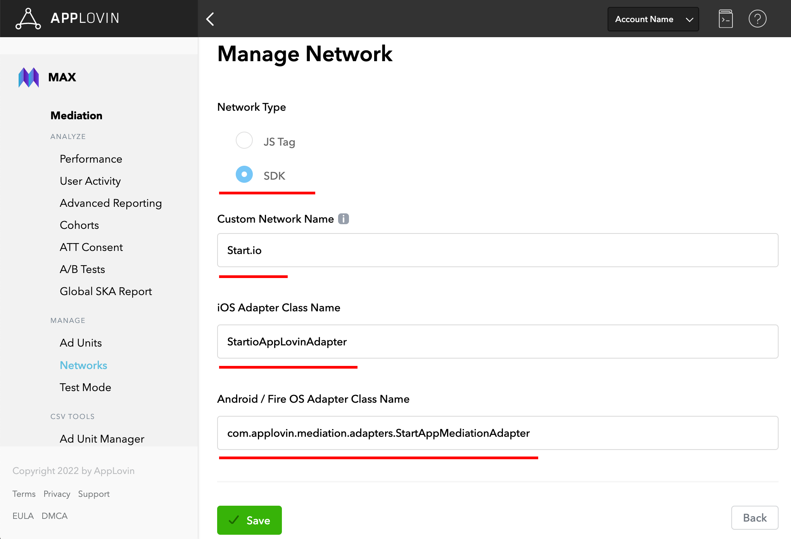Open the documentation console icon

pyautogui.click(x=725, y=19)
